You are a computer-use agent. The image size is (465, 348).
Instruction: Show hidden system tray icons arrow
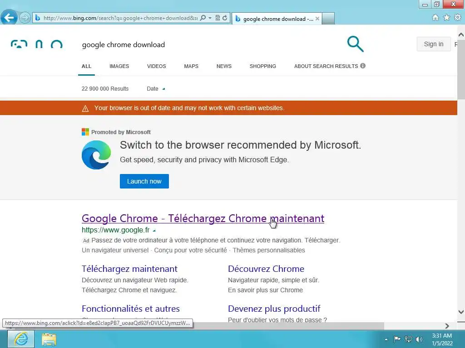pos(386,339)
